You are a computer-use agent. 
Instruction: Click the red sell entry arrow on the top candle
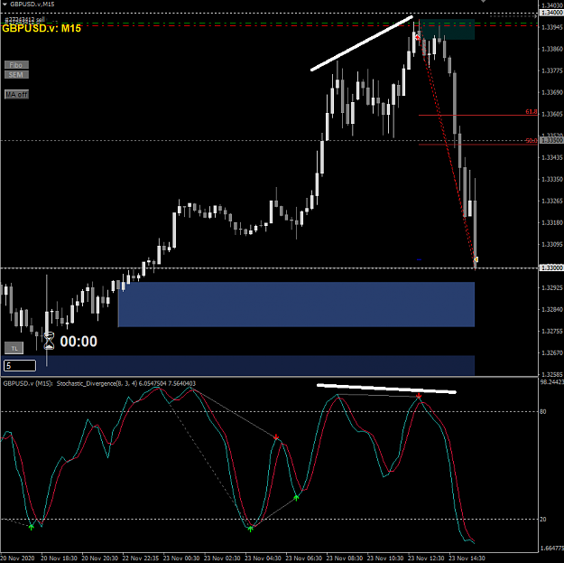(x=418, y=37)
